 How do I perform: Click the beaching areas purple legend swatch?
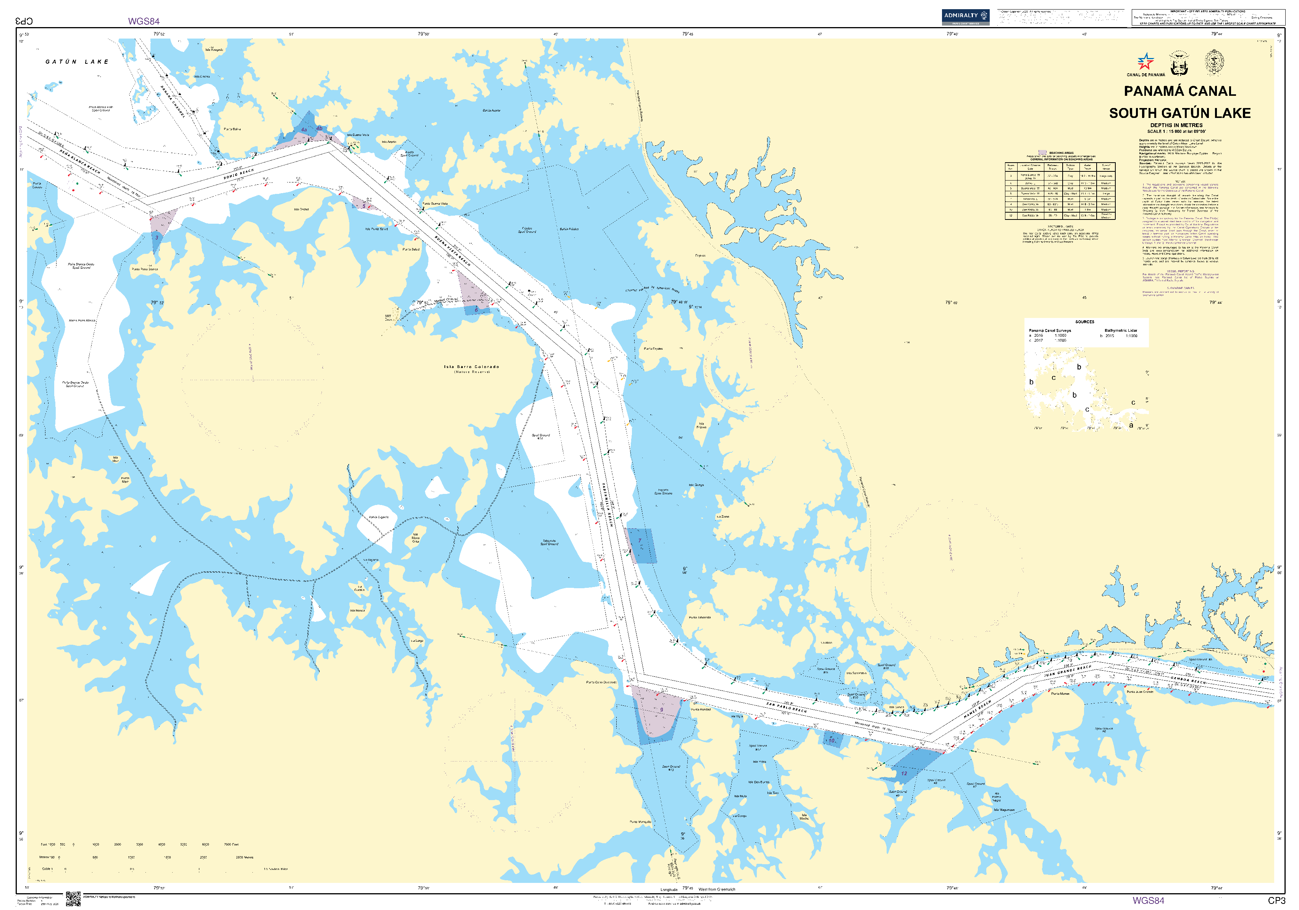click(x=1043, y=153)
